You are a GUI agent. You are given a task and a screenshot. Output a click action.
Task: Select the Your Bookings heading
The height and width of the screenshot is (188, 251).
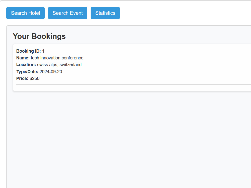(39, 36)
